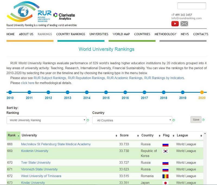
Task: Click help icon beside Save button
Action: (x=203, y=120)
